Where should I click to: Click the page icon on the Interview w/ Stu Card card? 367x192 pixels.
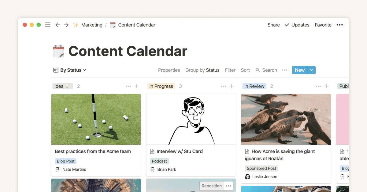pos(152,151)
